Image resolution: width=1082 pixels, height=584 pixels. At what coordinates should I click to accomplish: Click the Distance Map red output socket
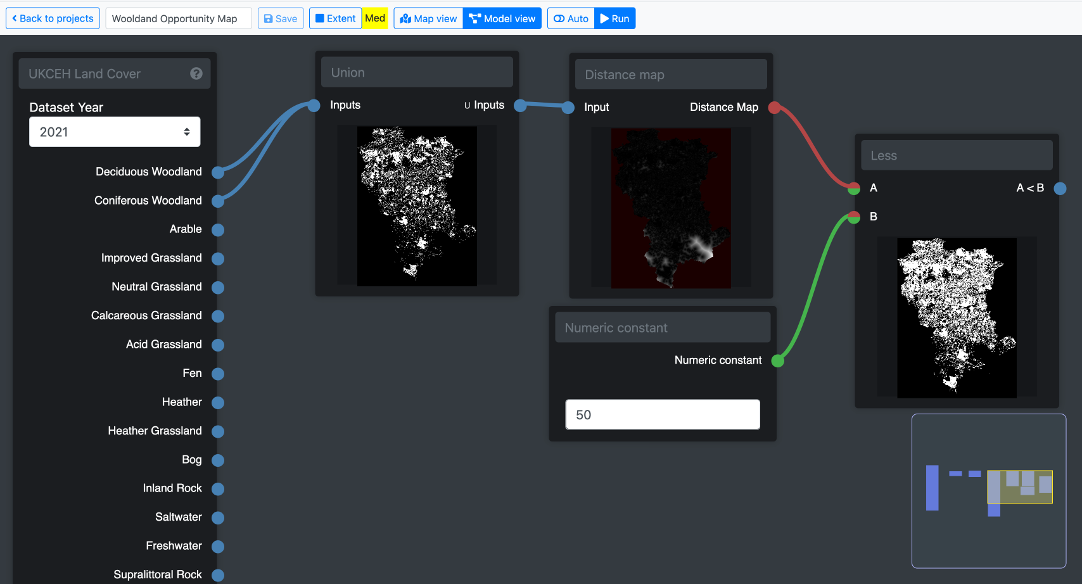click(x=774, y=108)
